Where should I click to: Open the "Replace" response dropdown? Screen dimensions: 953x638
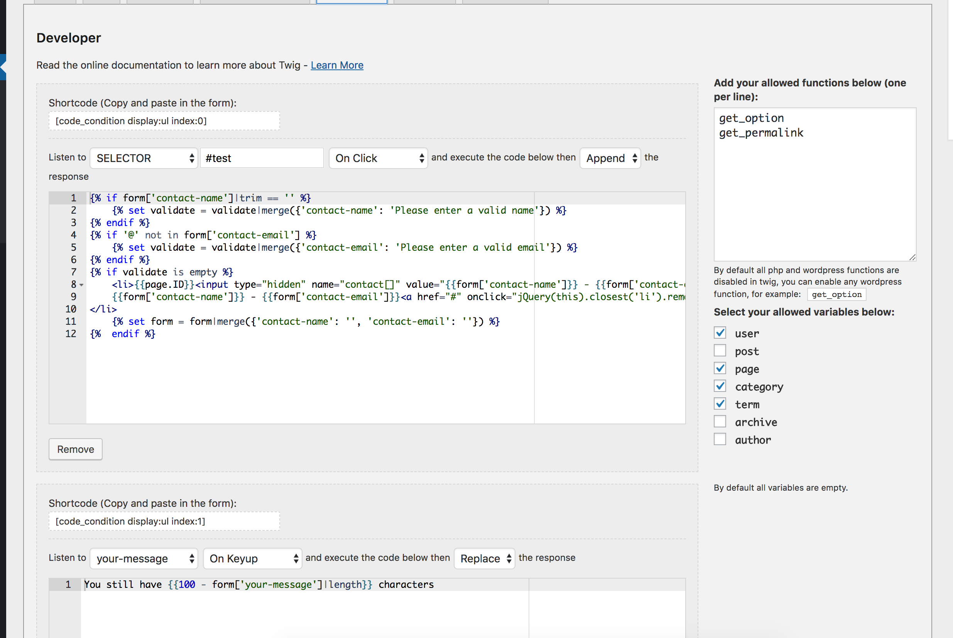click(x=484, y=559)
